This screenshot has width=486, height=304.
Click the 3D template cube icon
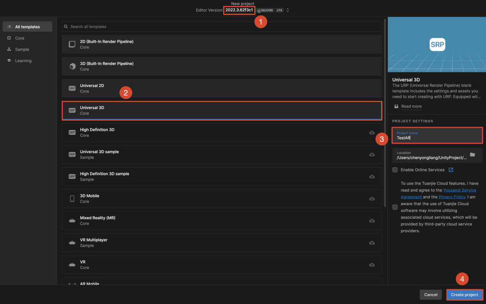click(x=72, y=66)
